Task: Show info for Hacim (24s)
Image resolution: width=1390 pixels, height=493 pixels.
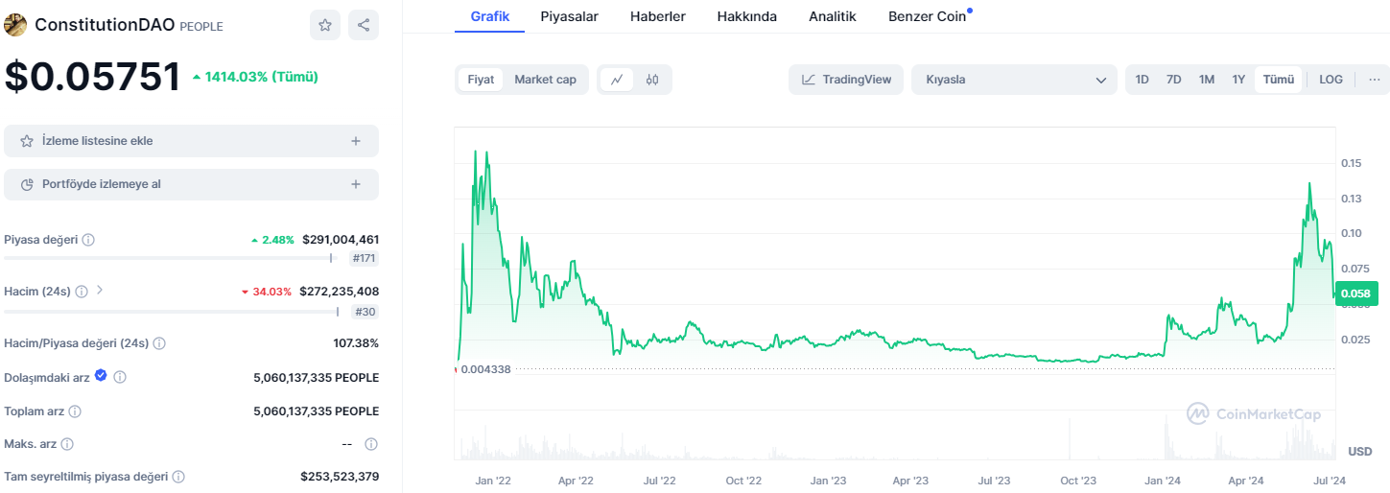Action: pos(82,292)
